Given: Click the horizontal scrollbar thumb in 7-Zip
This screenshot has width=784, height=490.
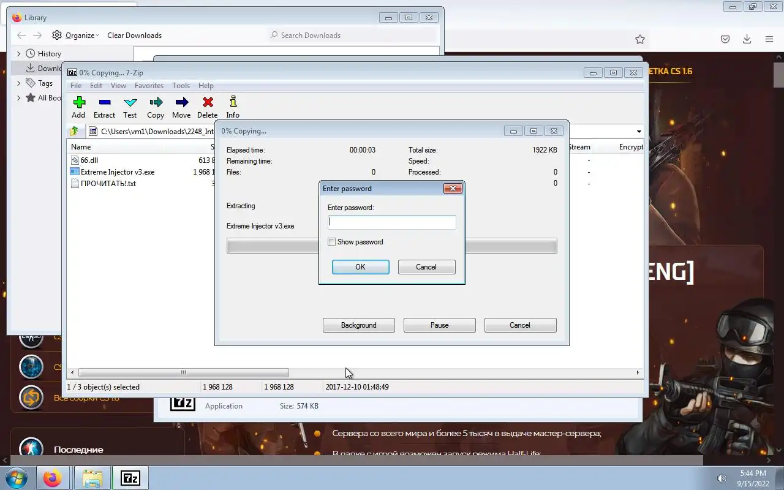Looking at the screenshot, I should [183, 372].
